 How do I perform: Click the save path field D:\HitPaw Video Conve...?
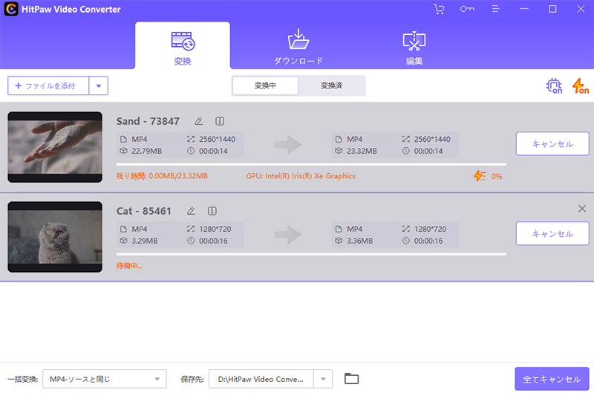[x=261, y=379]
